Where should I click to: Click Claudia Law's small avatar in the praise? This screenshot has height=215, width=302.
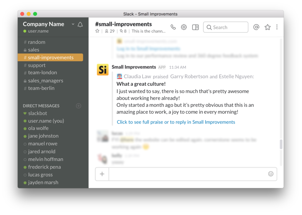pos(119,76)
